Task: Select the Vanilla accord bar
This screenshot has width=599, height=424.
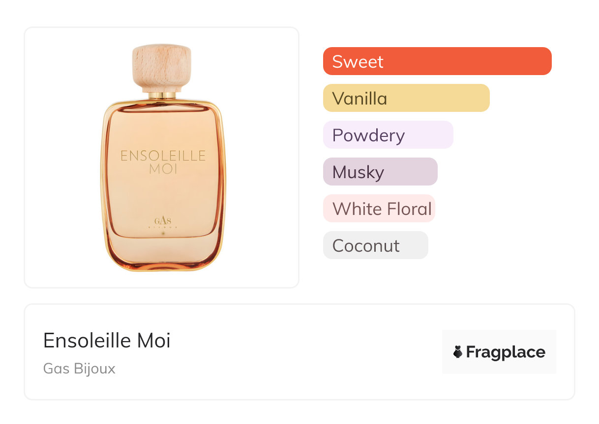Action: pyautogui.click(x=406, y=98)
